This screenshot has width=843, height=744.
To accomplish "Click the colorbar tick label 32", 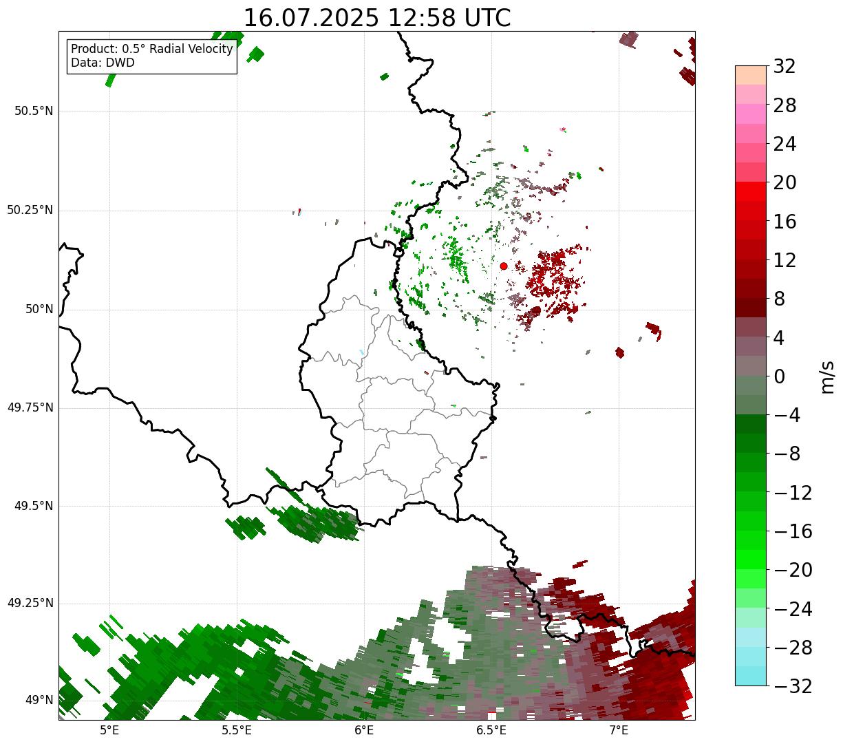I will click(785, 67).
